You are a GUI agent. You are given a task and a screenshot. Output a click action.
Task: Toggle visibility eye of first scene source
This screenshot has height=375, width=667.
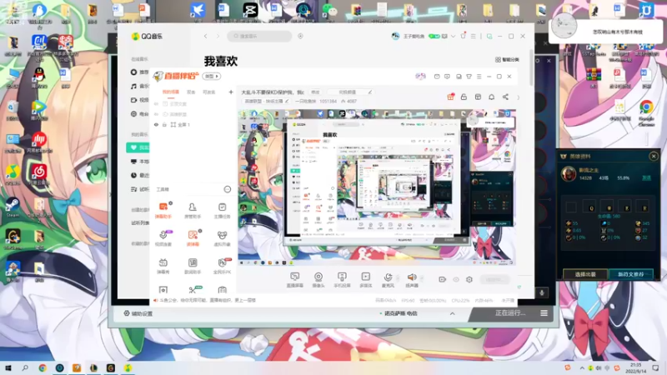pos(156,103)
